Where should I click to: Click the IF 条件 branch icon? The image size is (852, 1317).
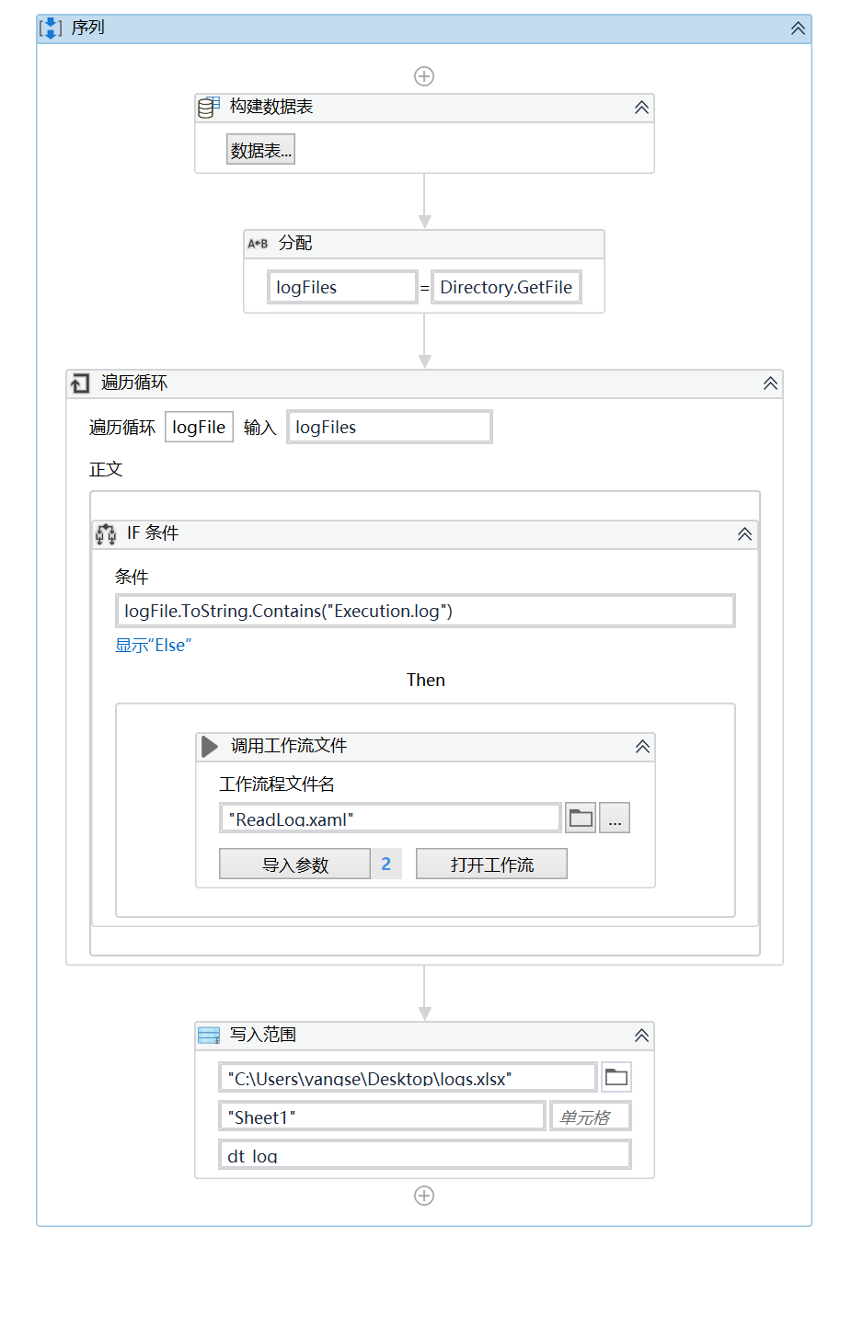coord(107,533)
